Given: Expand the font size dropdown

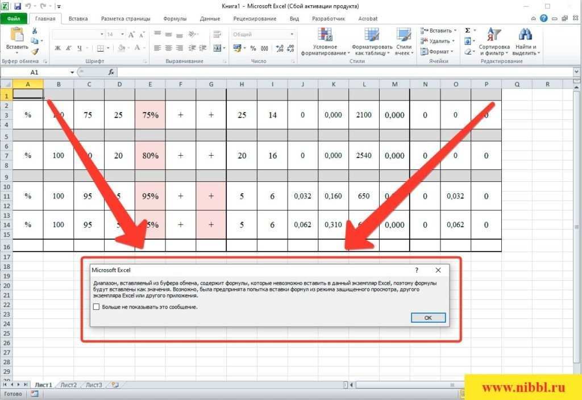Looking at the screenshot, I should pos(122,35).
